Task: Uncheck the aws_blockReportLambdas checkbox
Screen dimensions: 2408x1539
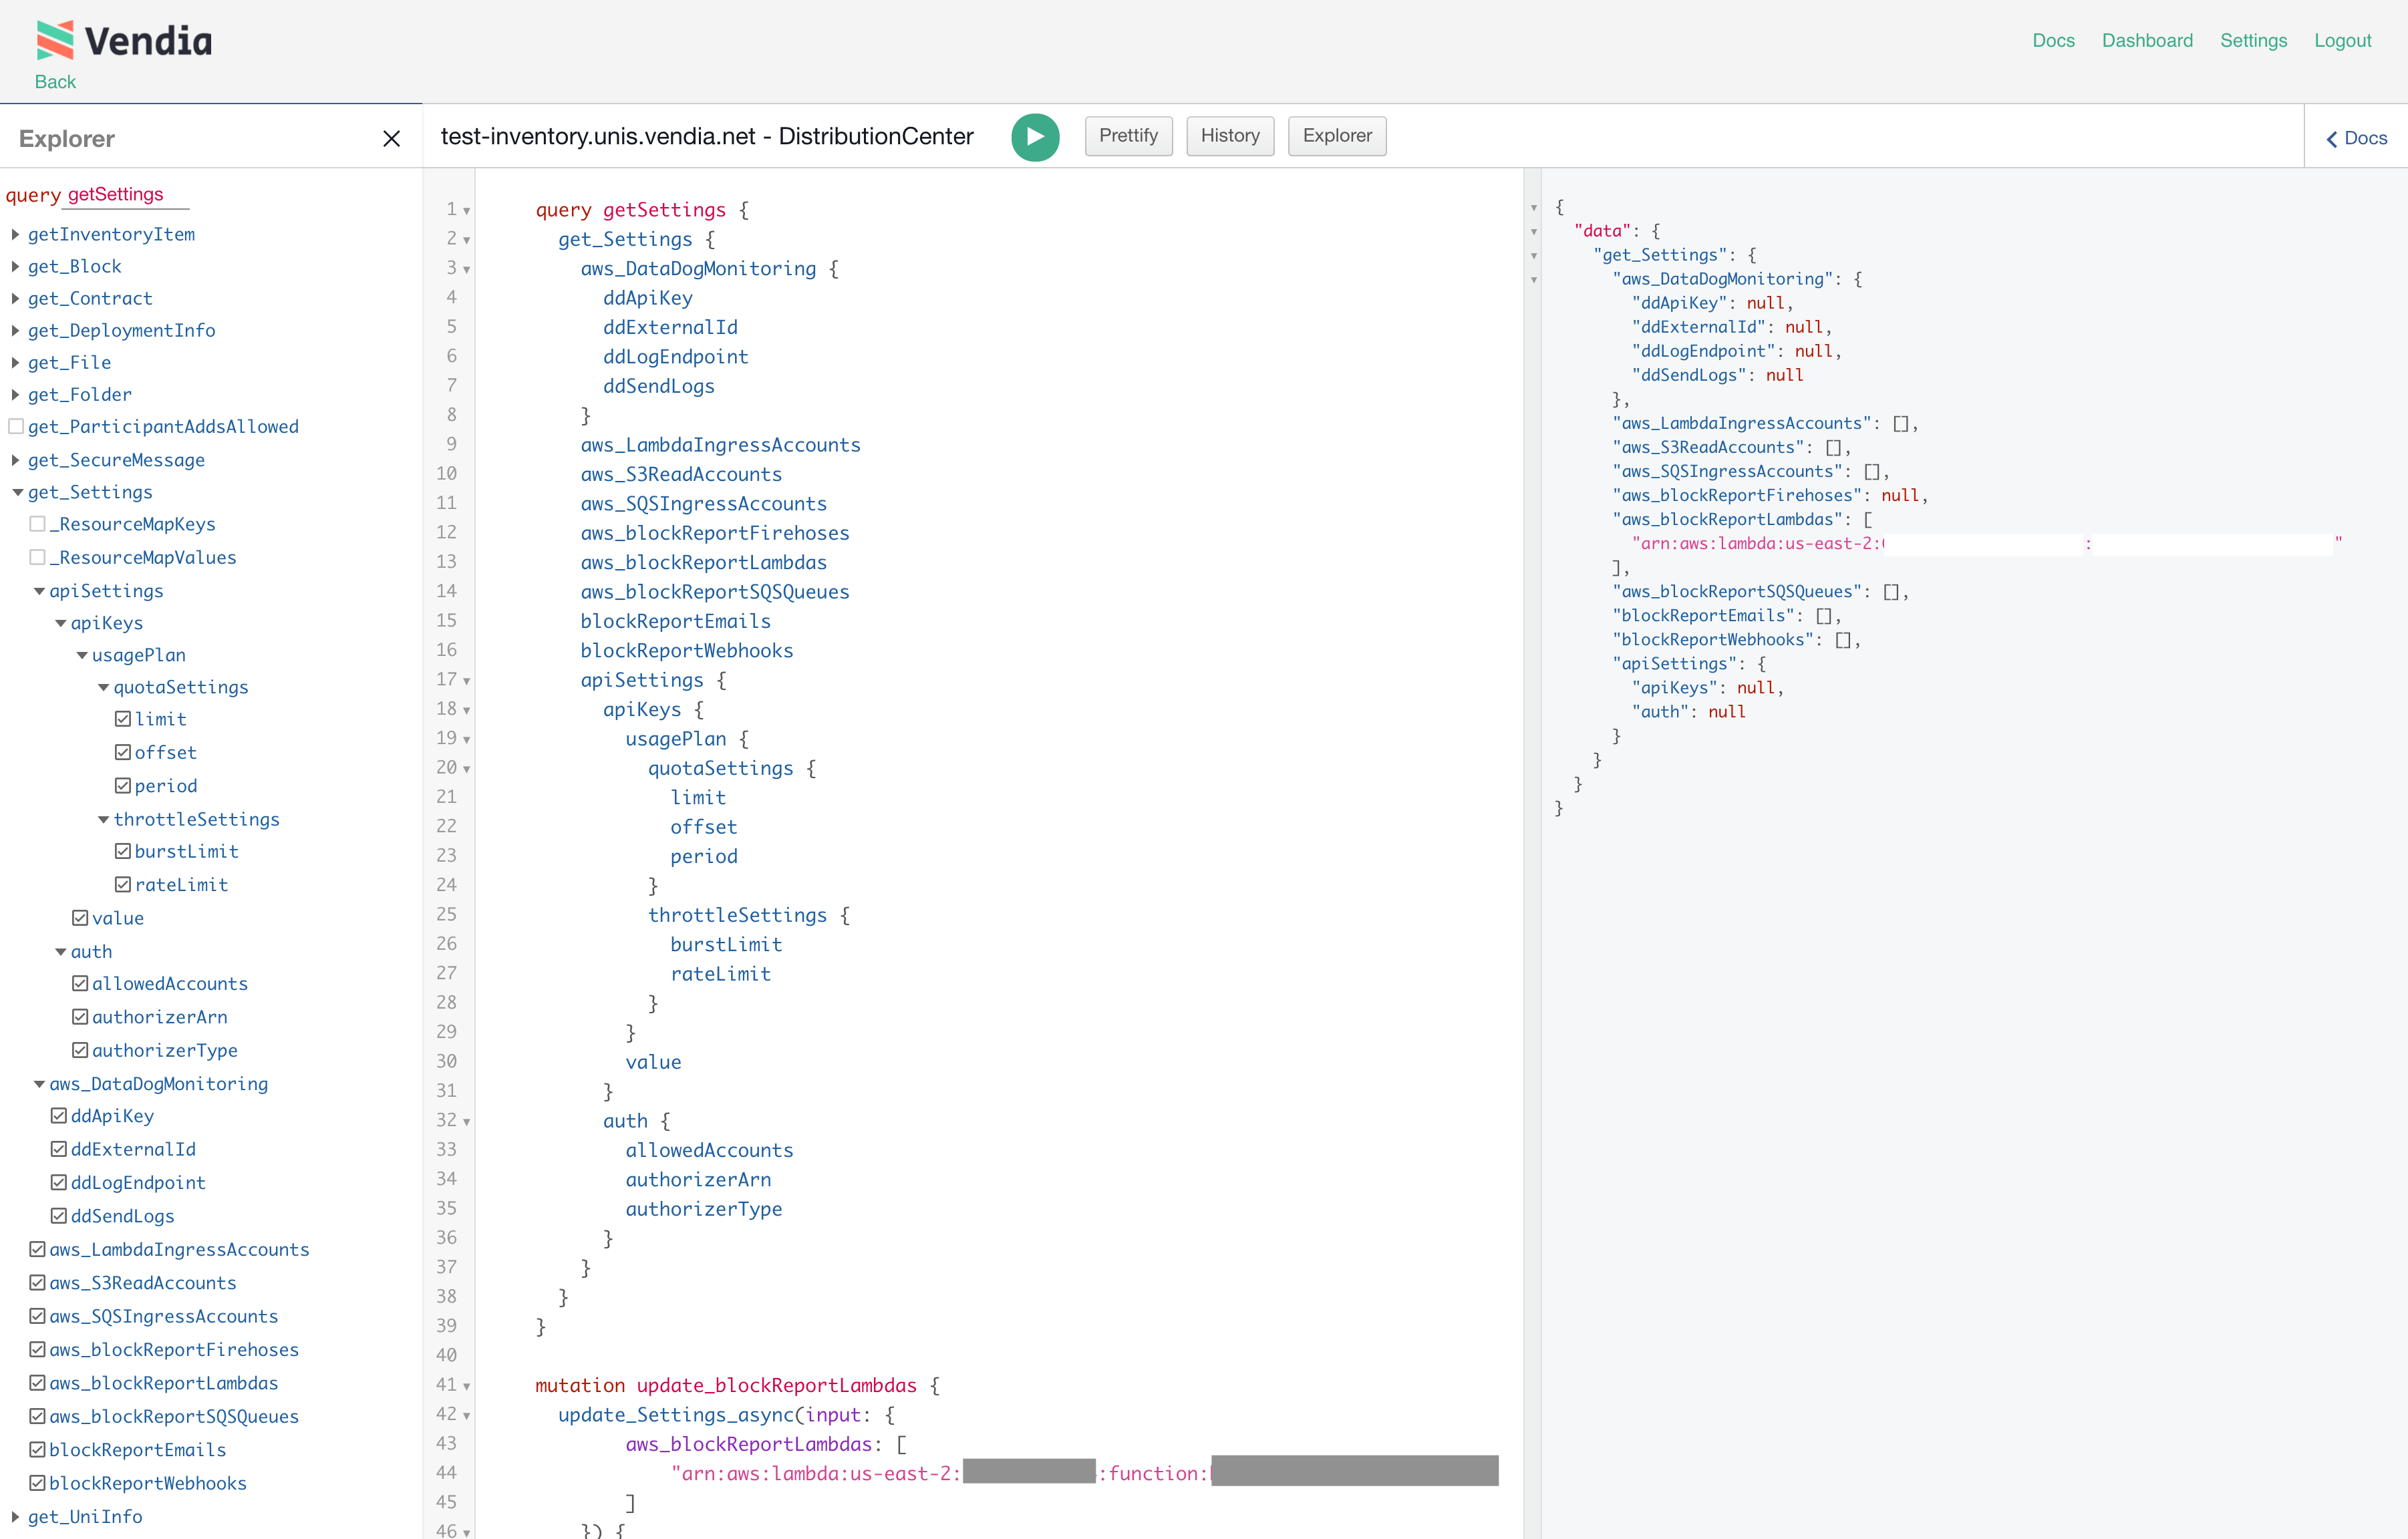Action: [x=37, y=1383]
